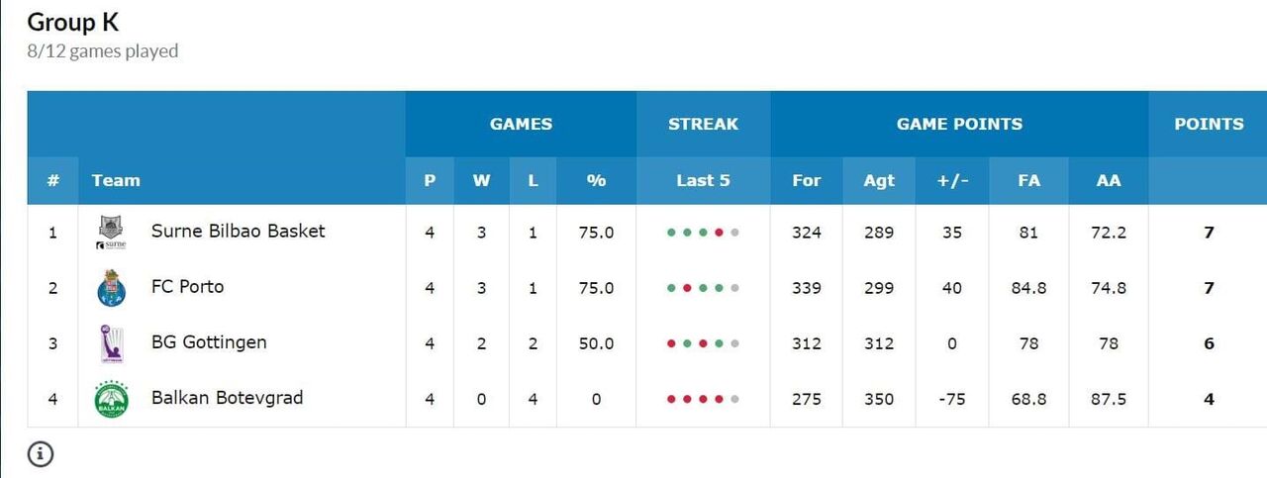Open Surne Bilbao Basket team page
The image size is (1267, 478).
(x=238, y=232)
